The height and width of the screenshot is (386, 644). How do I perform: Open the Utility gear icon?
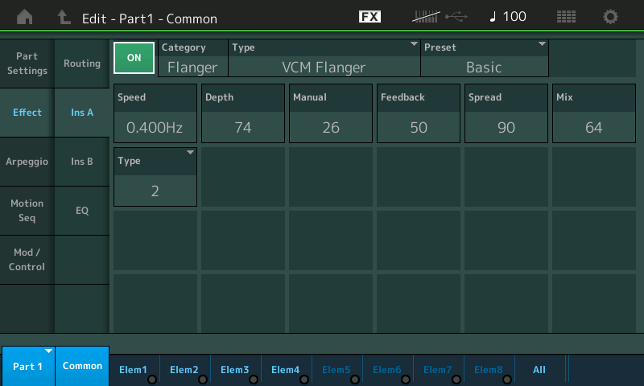610,17
